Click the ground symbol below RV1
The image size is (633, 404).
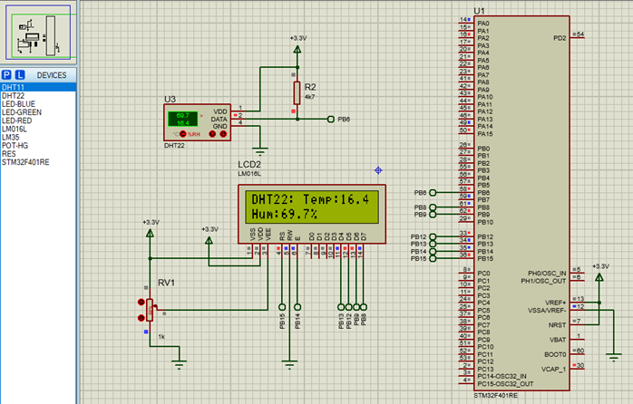click(x=180, y=364)
